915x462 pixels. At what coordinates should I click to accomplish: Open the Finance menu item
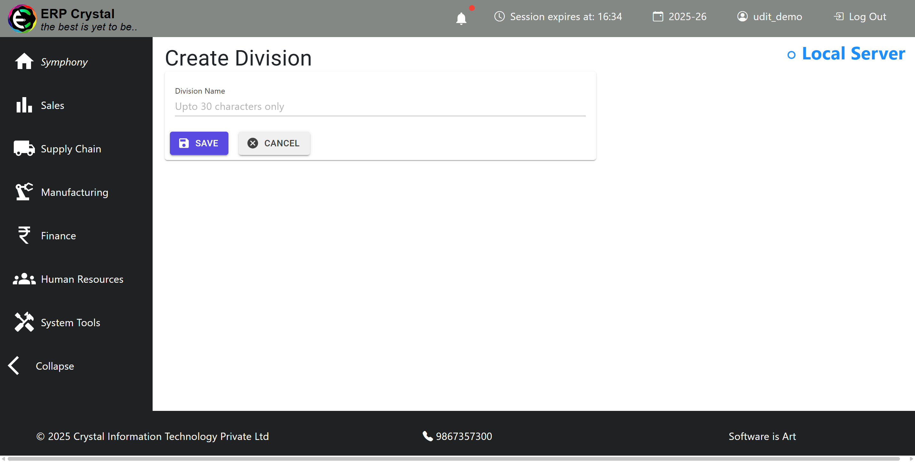[58, 235]
